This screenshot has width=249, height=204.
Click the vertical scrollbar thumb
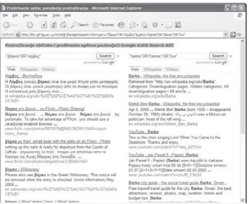click(x=242, y=89)
